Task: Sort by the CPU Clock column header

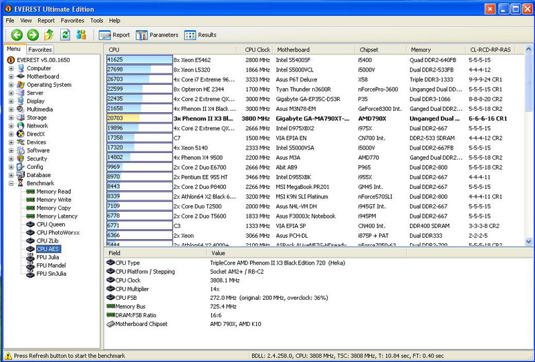Action: pos(255,50)
